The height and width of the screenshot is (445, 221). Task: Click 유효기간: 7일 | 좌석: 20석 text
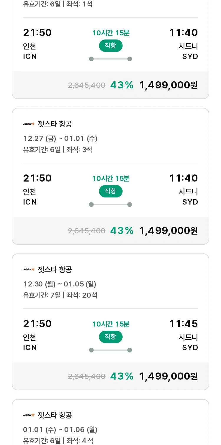(60, 295)
